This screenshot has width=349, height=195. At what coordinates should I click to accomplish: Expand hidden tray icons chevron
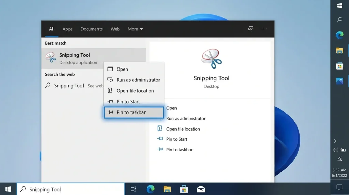[x=335, y=141]
